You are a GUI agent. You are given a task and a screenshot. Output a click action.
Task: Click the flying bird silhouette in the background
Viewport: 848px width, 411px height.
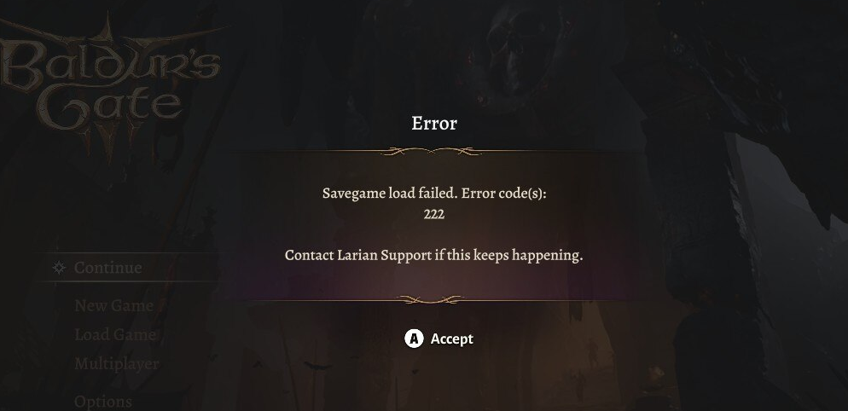click(318, 368)
